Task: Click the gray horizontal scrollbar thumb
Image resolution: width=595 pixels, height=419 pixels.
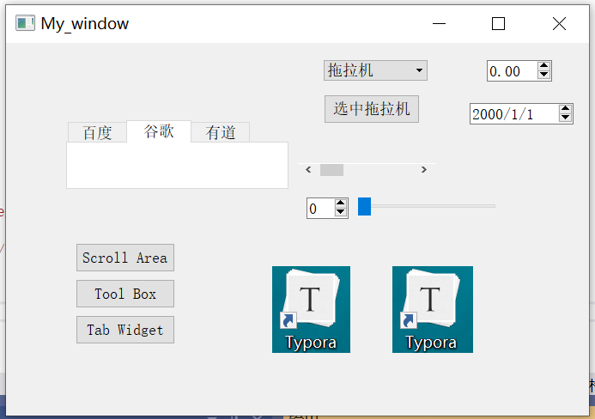Action: [x=331, y=170]
